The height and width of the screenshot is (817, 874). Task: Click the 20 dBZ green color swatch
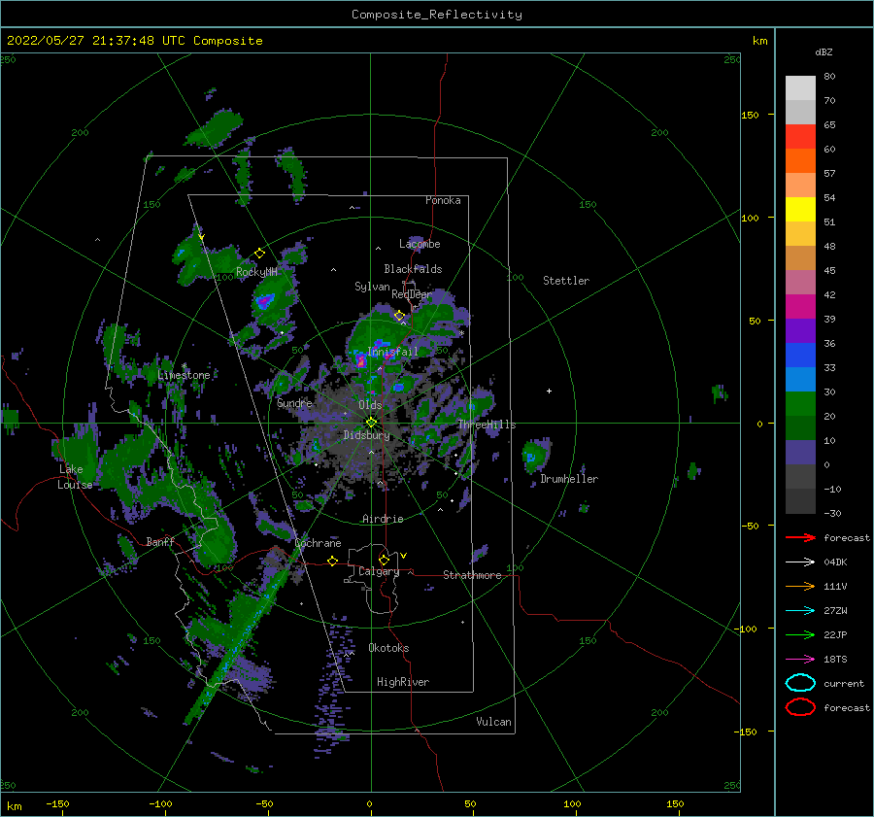click(x=800, y=404)
